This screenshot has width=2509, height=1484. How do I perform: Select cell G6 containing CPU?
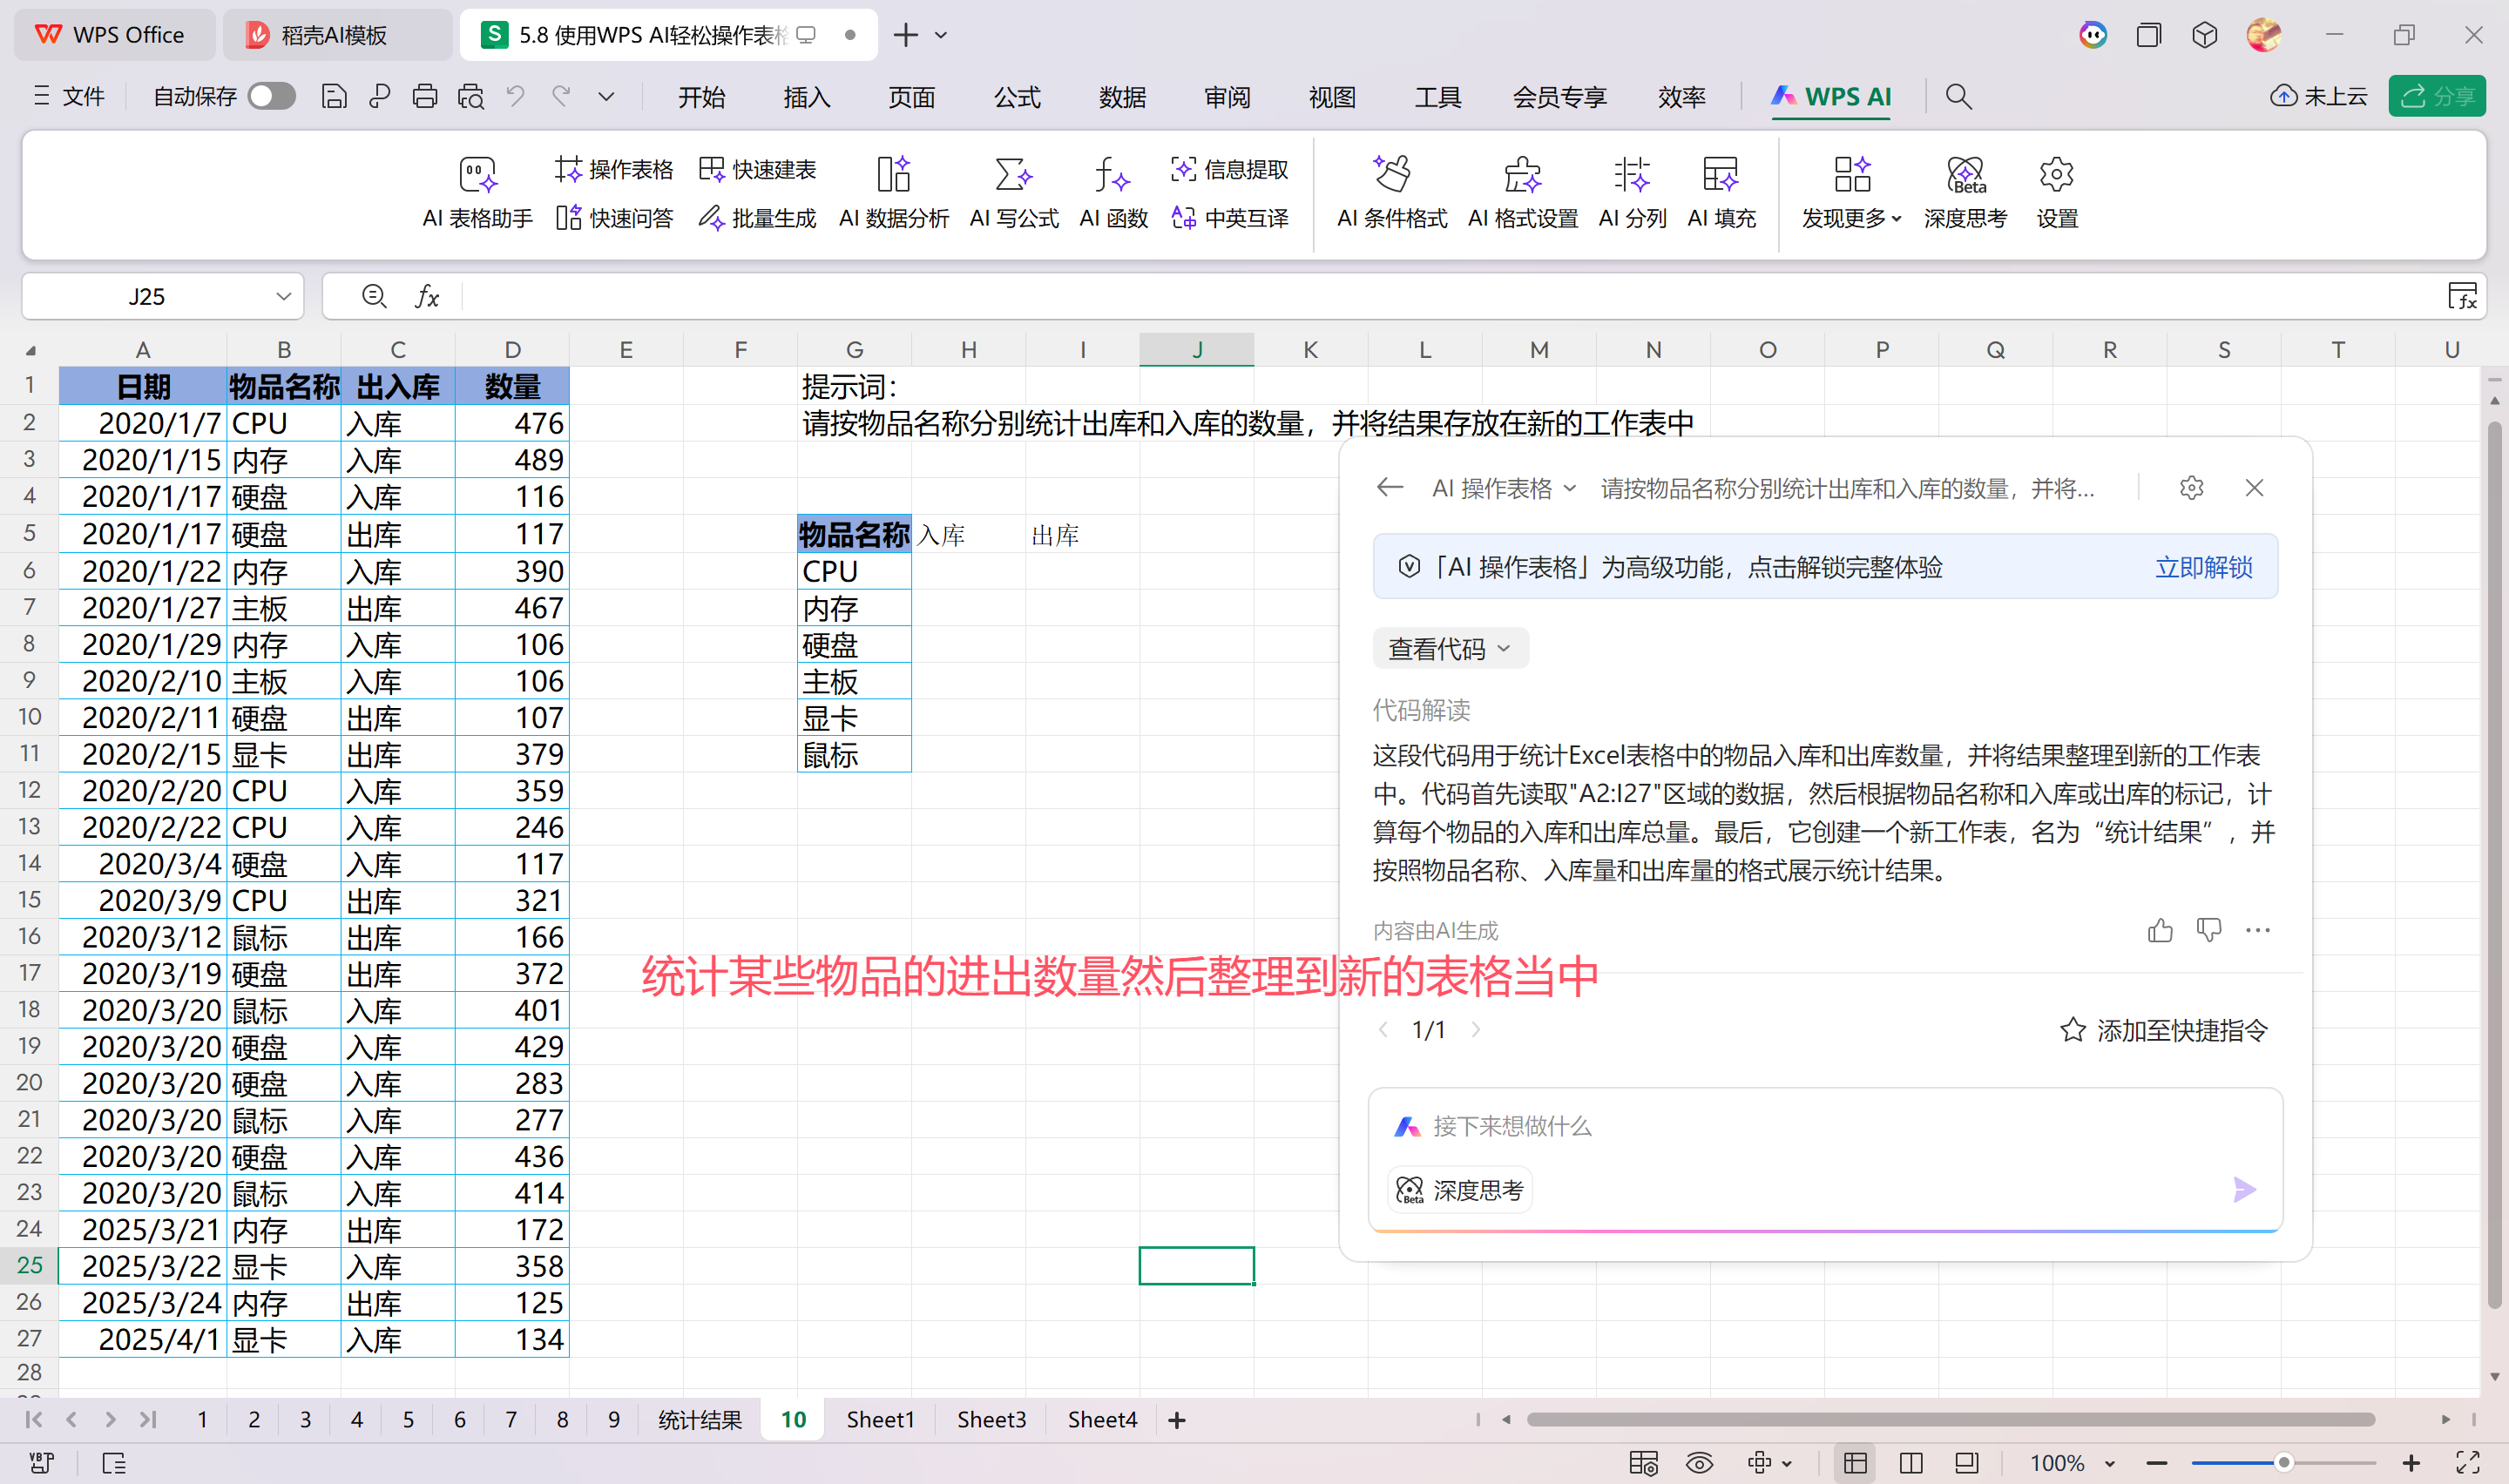(854, 571)
